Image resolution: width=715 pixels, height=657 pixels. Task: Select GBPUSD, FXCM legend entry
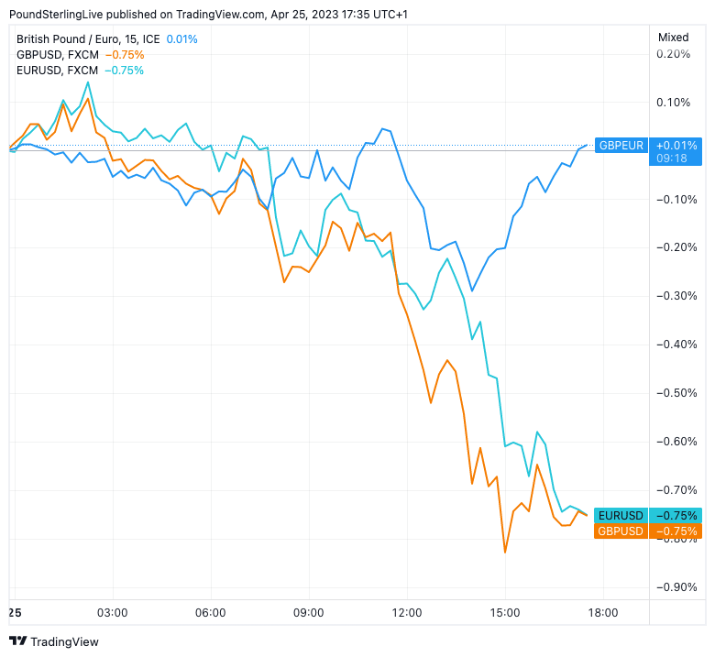pyautogui.click(x=57, y=55)
